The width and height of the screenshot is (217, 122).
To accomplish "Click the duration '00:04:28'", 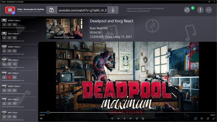I will tap(95, 33).
